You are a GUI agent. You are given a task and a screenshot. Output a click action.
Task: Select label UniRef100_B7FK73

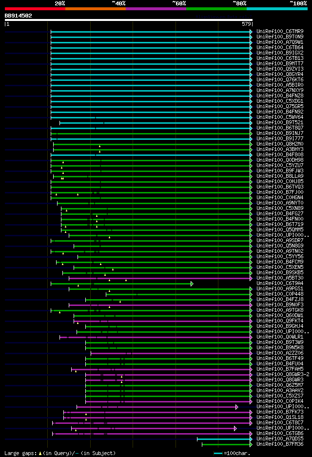click(x=280, y=412)
